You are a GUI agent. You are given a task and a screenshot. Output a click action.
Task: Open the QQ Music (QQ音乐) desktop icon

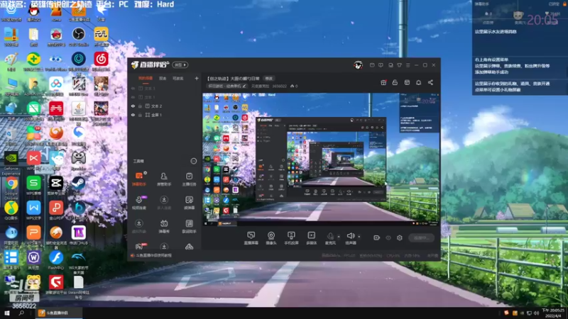coord(11,211)
